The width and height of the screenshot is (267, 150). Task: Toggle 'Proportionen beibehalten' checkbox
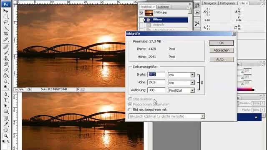(130, 104)
